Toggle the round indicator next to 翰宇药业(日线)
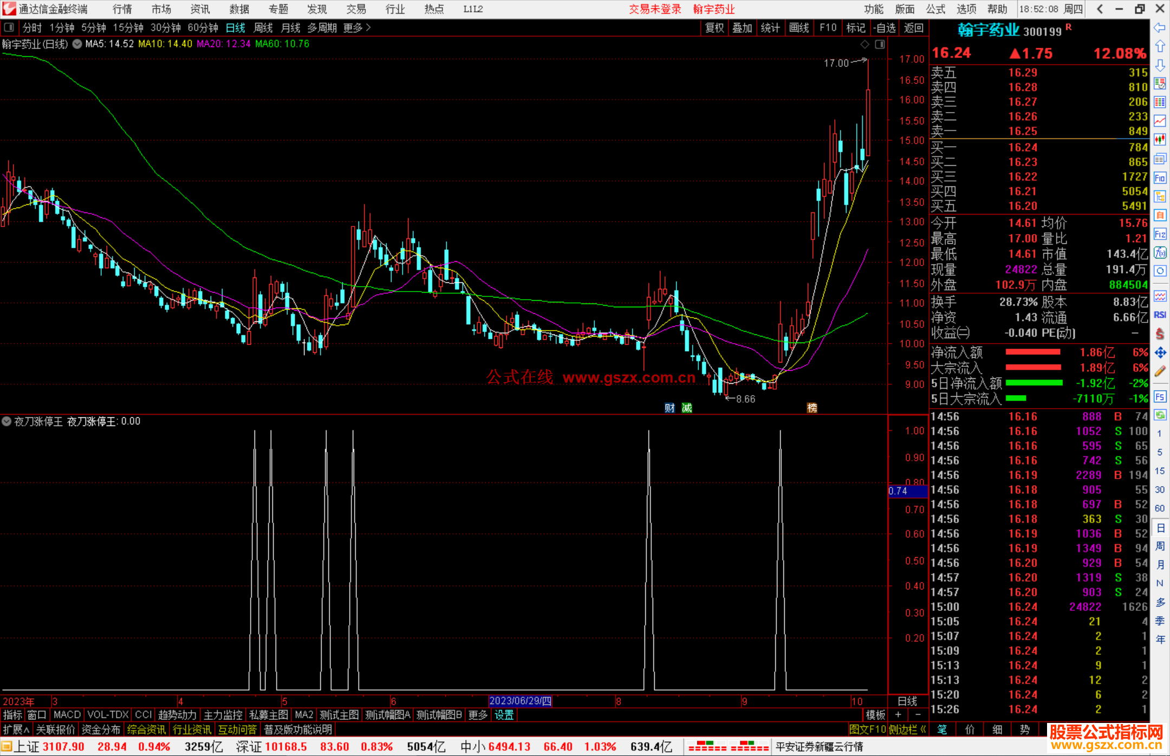Image resolution: width=1170 pixels, height=756 pixels. [77, 44]
